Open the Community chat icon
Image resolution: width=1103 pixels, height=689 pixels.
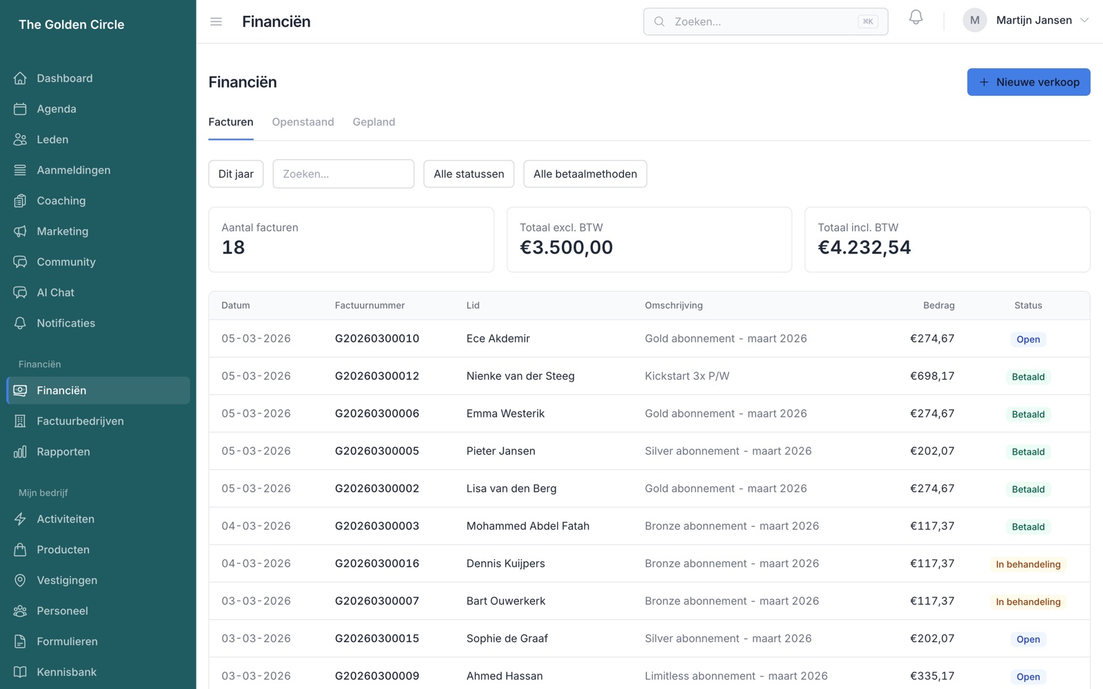tap(20, 262)
